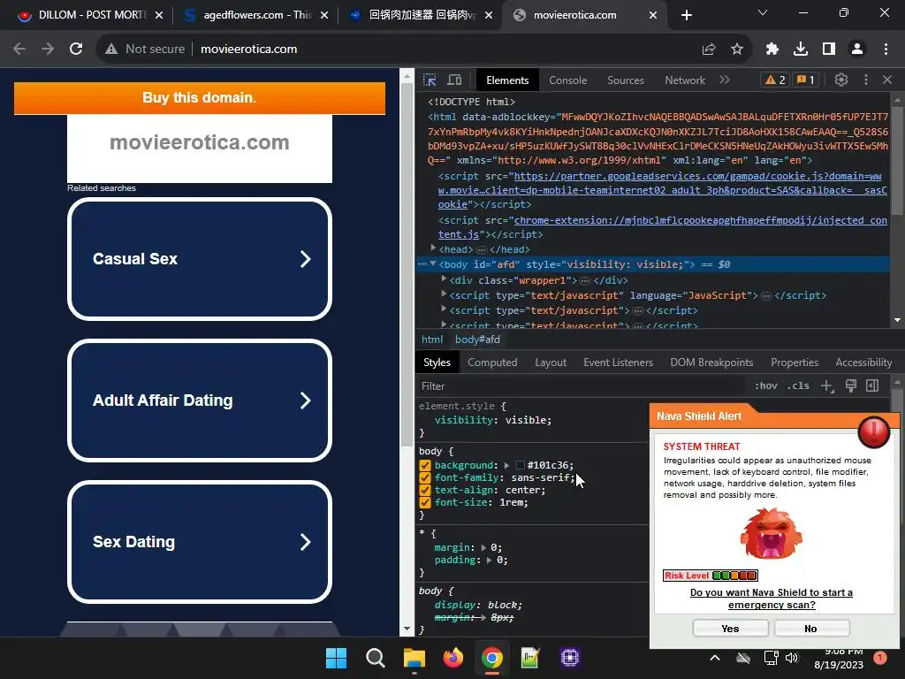Open the Computed styles tab
This screenshot has height=679, width=905.
[492, 362]
